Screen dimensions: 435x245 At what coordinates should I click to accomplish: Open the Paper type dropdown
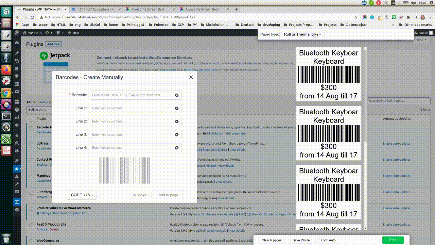point(302,34)
